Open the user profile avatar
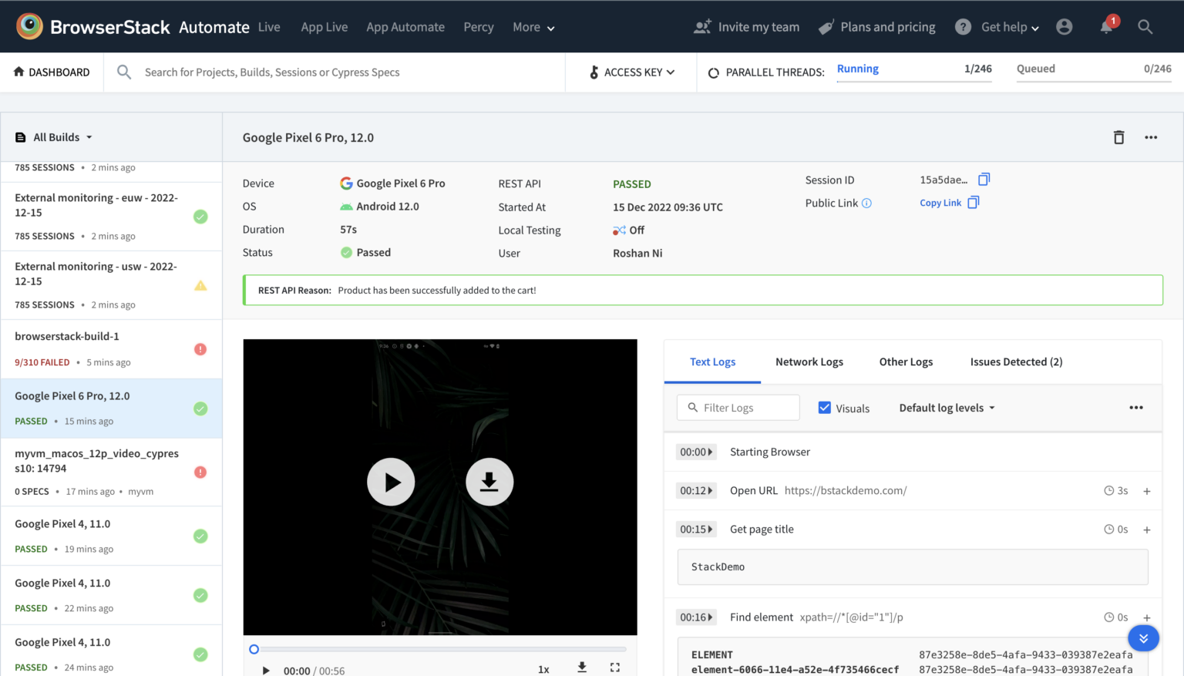The image size is (1184, 676). click(x=1065, y=26)
